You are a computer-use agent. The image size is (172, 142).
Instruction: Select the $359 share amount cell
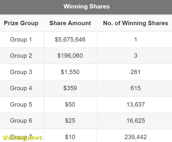pos(70,88)
